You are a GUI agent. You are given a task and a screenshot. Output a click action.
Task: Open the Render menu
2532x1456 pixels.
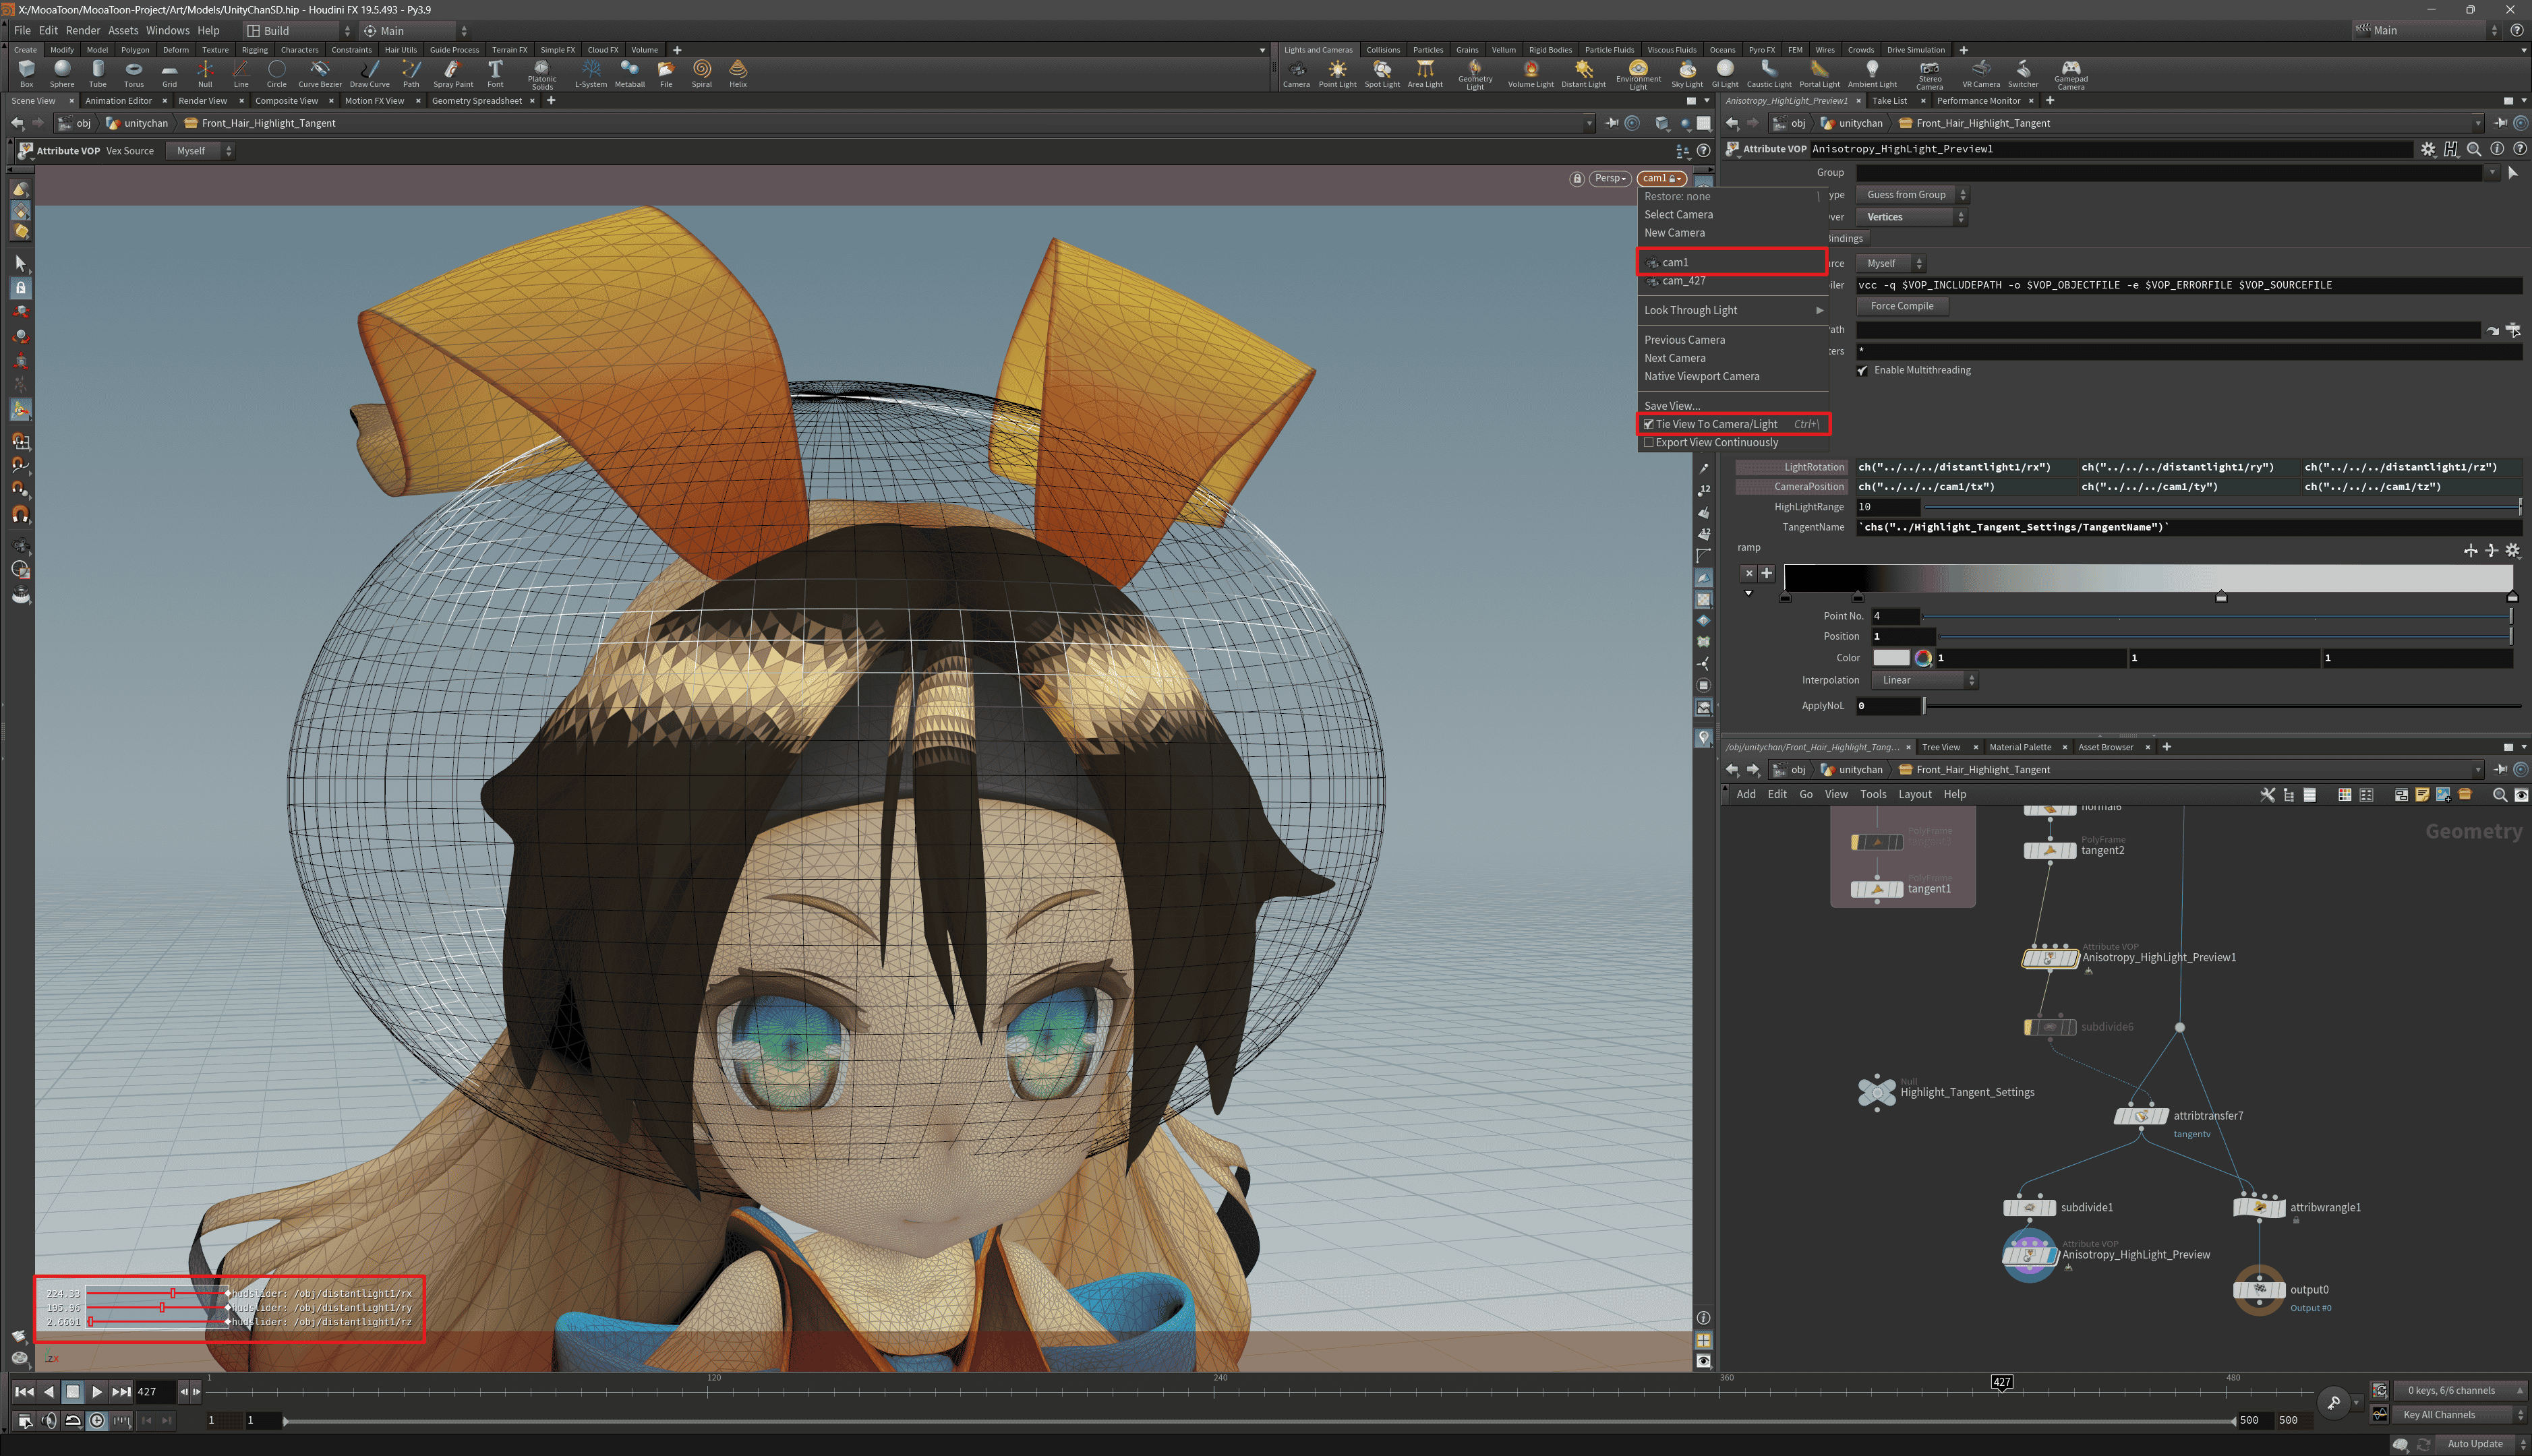click(x=83, y=30)
